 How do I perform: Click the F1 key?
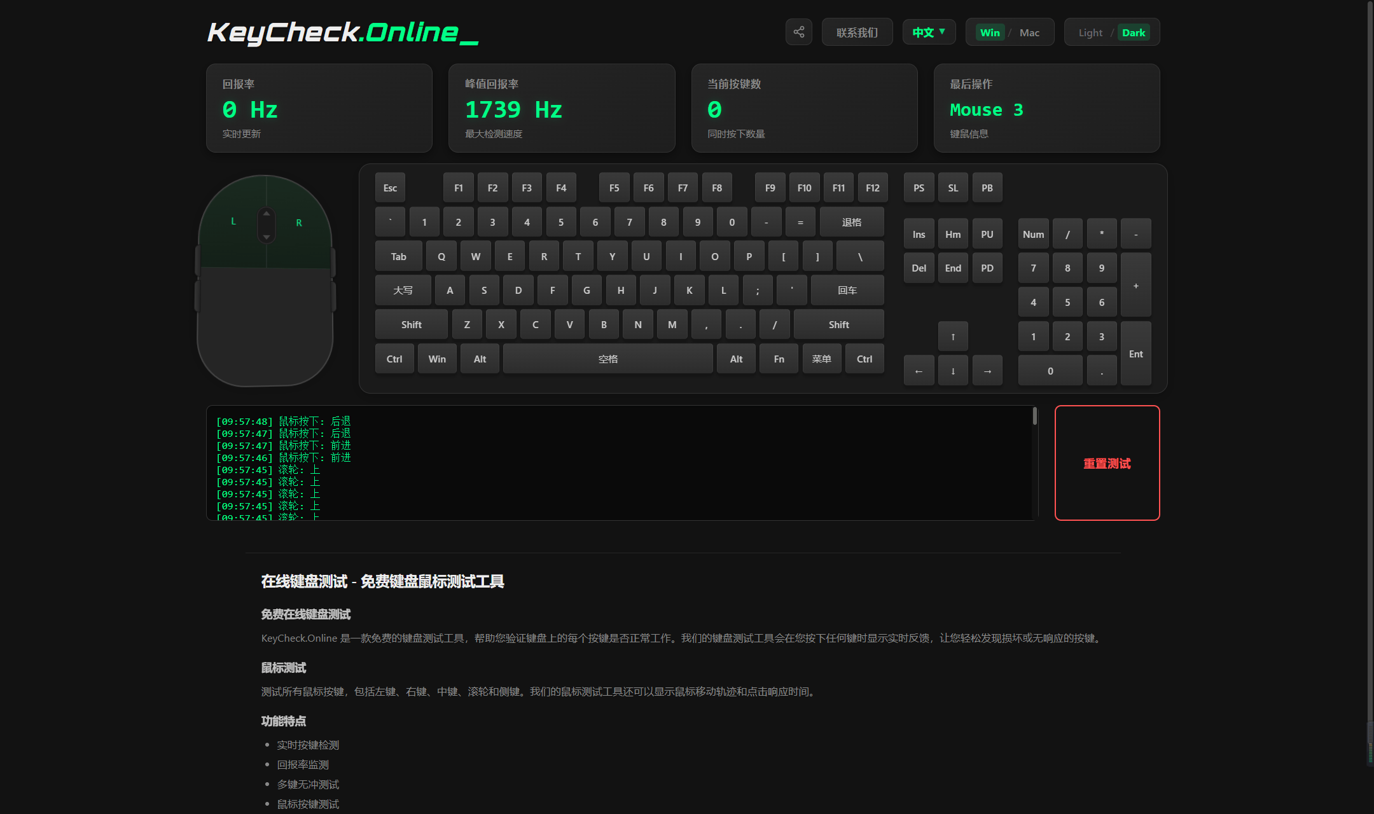pyautogui.click(x=459, y=188)
